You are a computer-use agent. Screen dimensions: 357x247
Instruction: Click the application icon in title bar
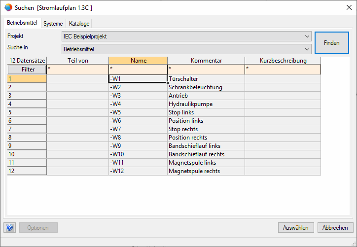(x=8, y=8)
